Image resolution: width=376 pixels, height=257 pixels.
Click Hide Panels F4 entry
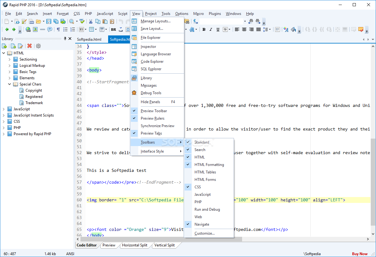tap(157, 102)
